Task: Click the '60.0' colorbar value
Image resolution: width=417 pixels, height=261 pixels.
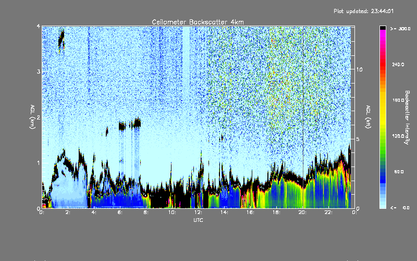Action: [x=399, y=172]
